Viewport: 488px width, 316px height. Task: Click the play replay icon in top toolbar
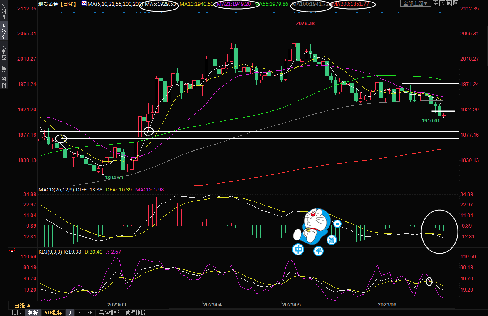click(x=449, y=3)
